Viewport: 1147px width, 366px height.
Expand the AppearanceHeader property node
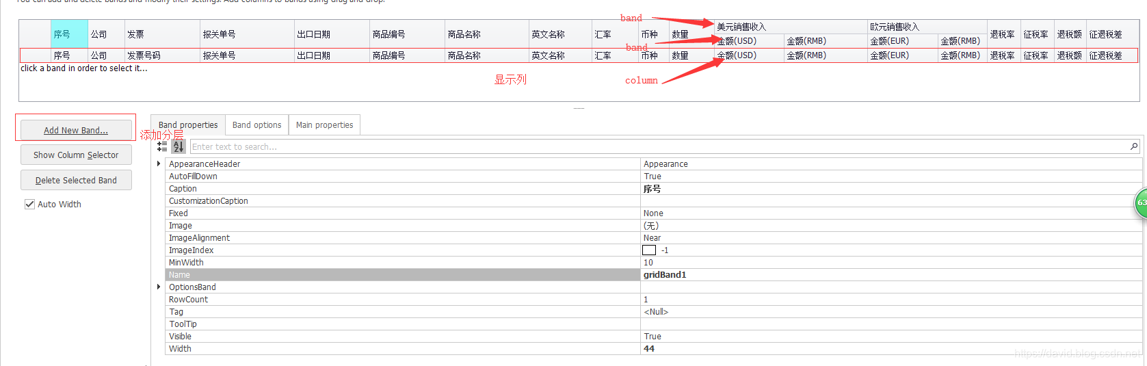(x=159, y=164)
